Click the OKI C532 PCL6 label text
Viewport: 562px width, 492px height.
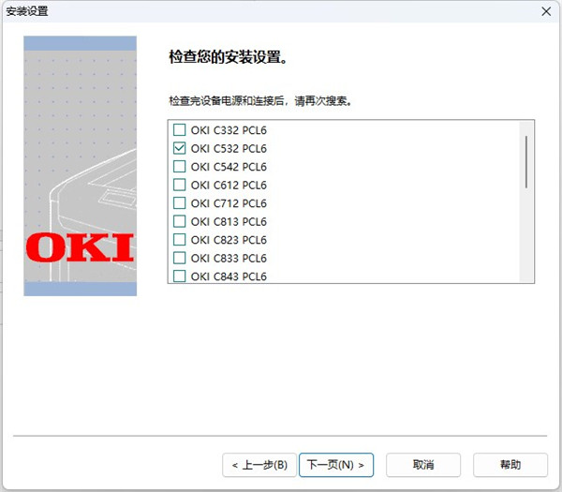click(229, 148)
